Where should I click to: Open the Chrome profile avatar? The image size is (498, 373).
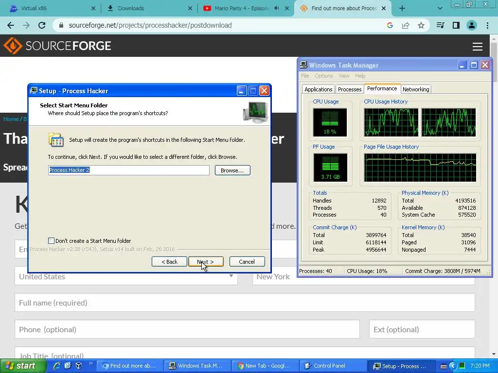pos(472,25)
